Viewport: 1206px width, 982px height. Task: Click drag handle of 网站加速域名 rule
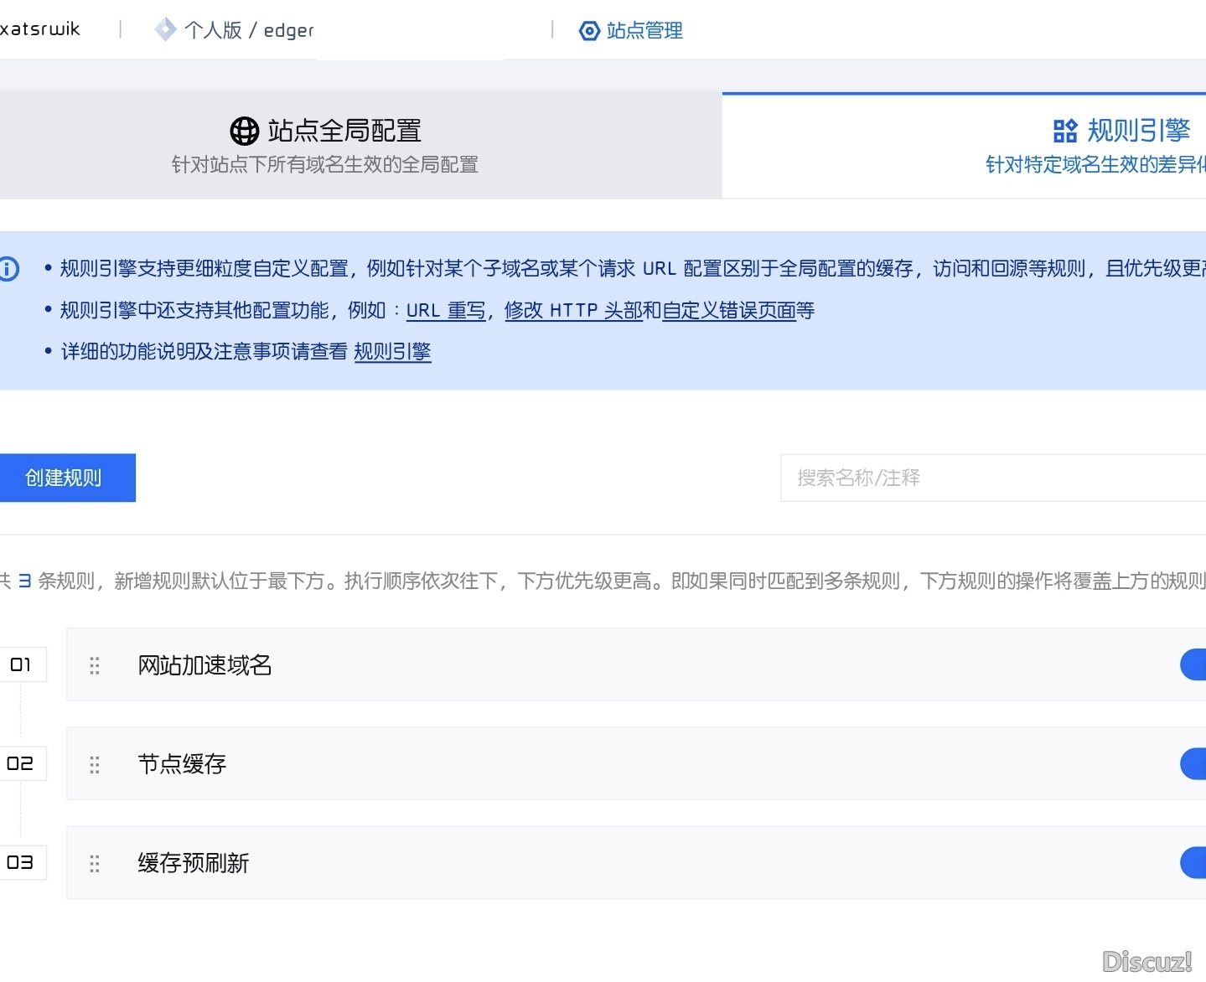click(95, 665)
